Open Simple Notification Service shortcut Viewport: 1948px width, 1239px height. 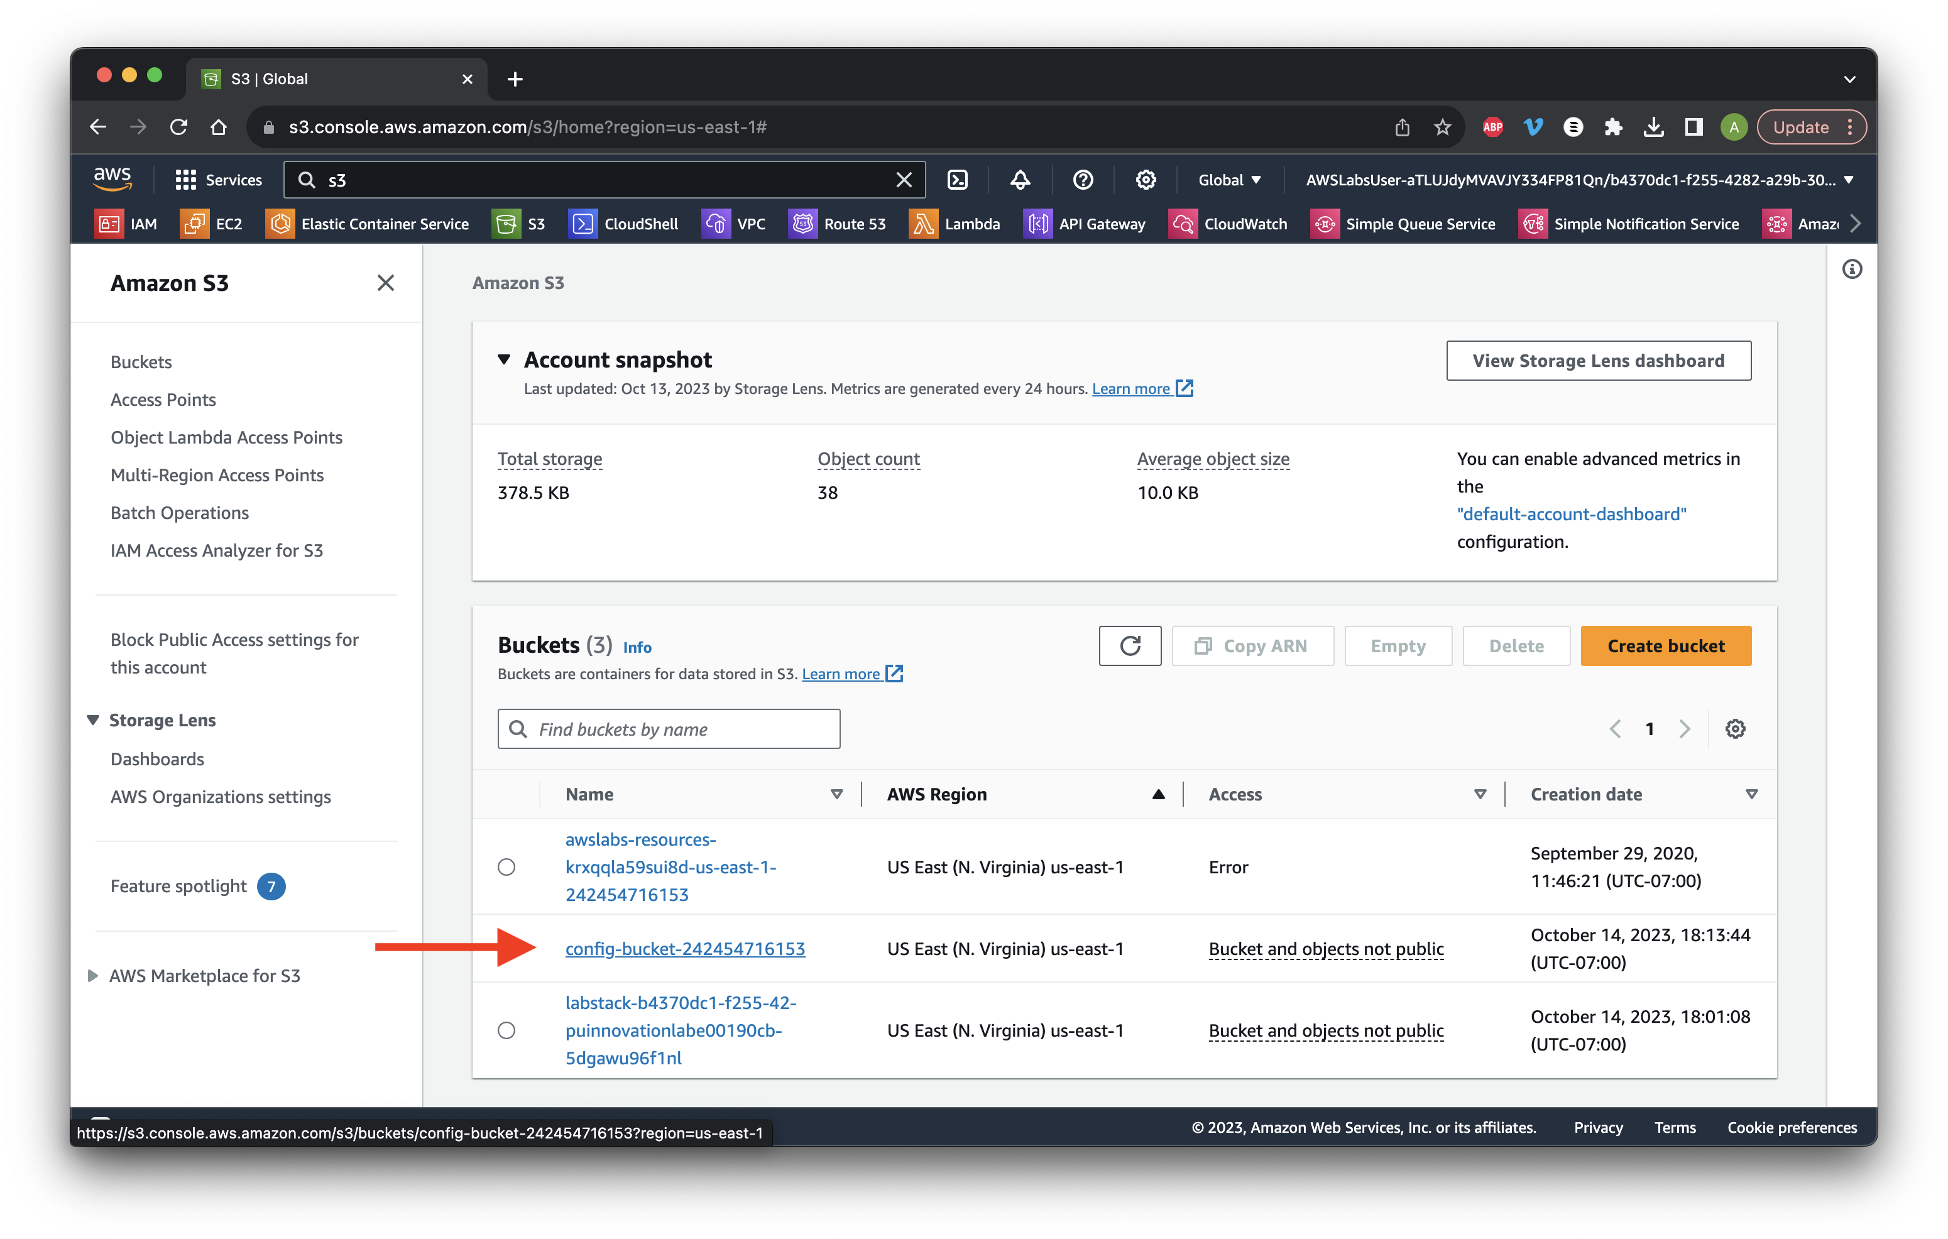[1628, 224]
